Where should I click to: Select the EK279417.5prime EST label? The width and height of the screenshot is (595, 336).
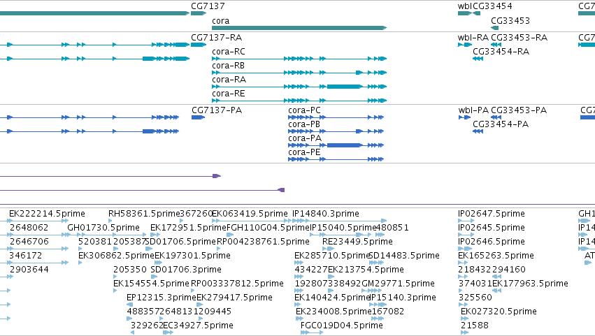point(234,298)
